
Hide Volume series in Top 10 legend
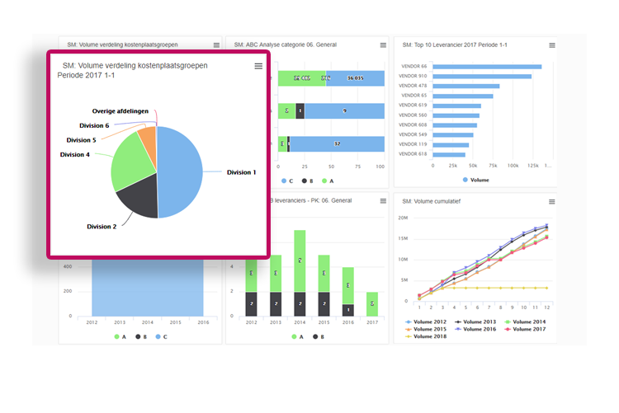coord(476,180)
